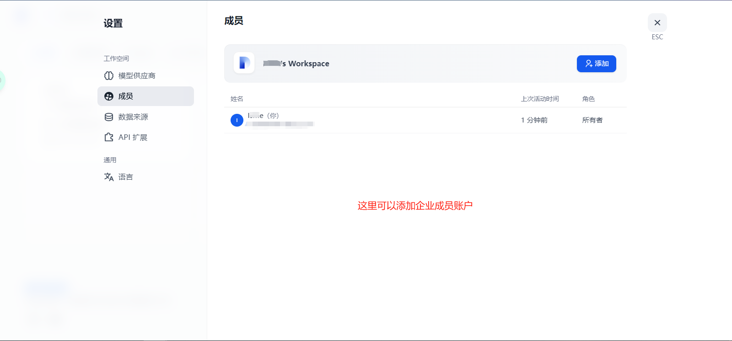732x341 pixels.
Task: Click the brain icon beside 模型供应商
Action: pyautogui.click(x=109, y=76)
